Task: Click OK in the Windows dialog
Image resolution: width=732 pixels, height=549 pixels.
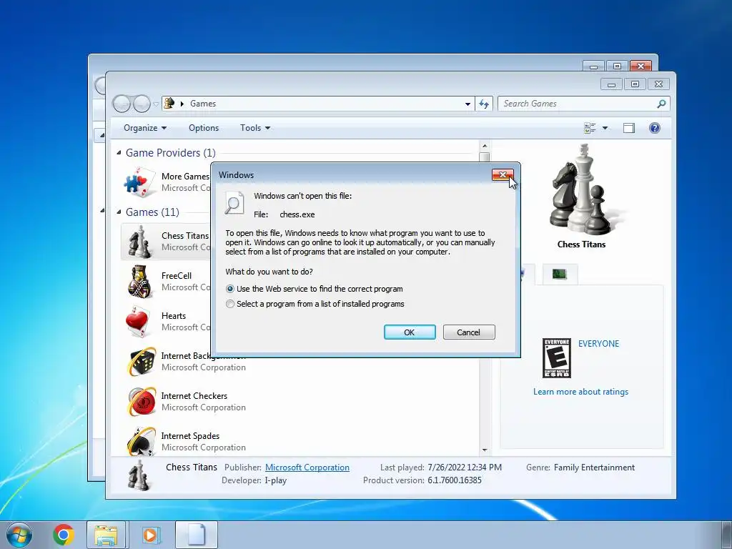Action: pos(410,332)
